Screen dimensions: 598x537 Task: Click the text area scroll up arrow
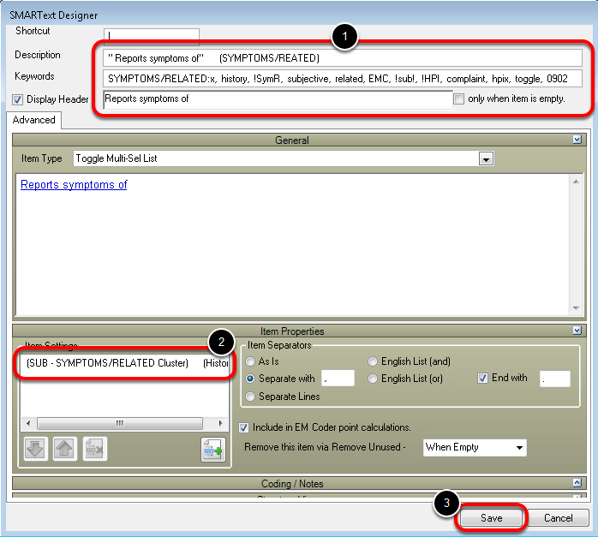click(x=576, y=182)
